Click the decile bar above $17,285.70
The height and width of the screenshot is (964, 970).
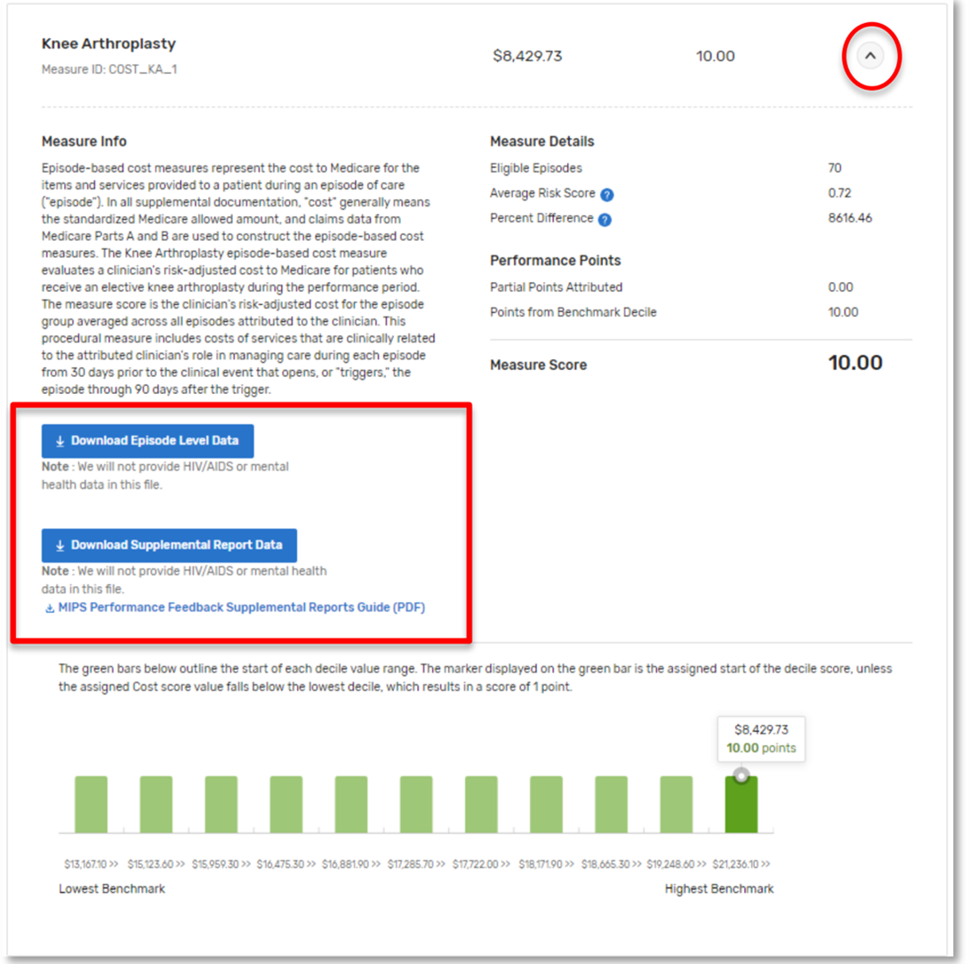pos(416,804)
